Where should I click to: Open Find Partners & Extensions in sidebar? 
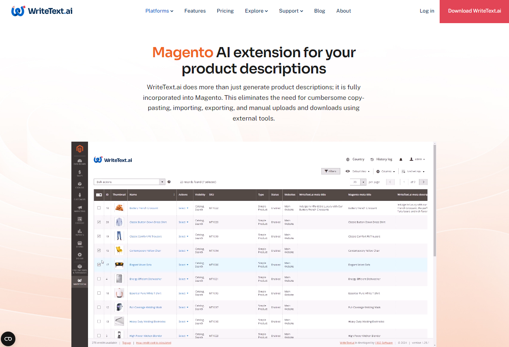[x=79, y=269]
